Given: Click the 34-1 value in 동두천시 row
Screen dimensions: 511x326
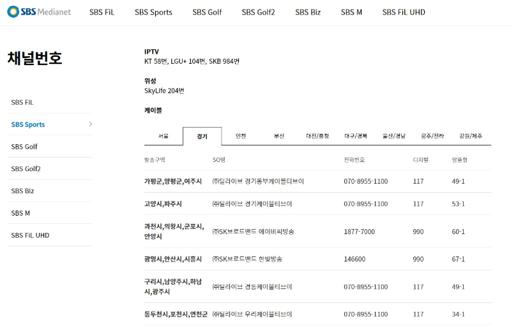Looking at the screenshot, I should point(458,315).
